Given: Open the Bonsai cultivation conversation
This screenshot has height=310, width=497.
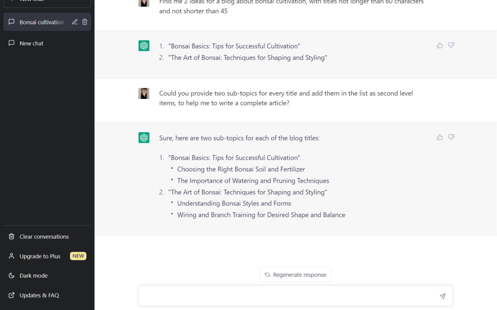Looking at the screenshot, I should (x=41, y=22).
